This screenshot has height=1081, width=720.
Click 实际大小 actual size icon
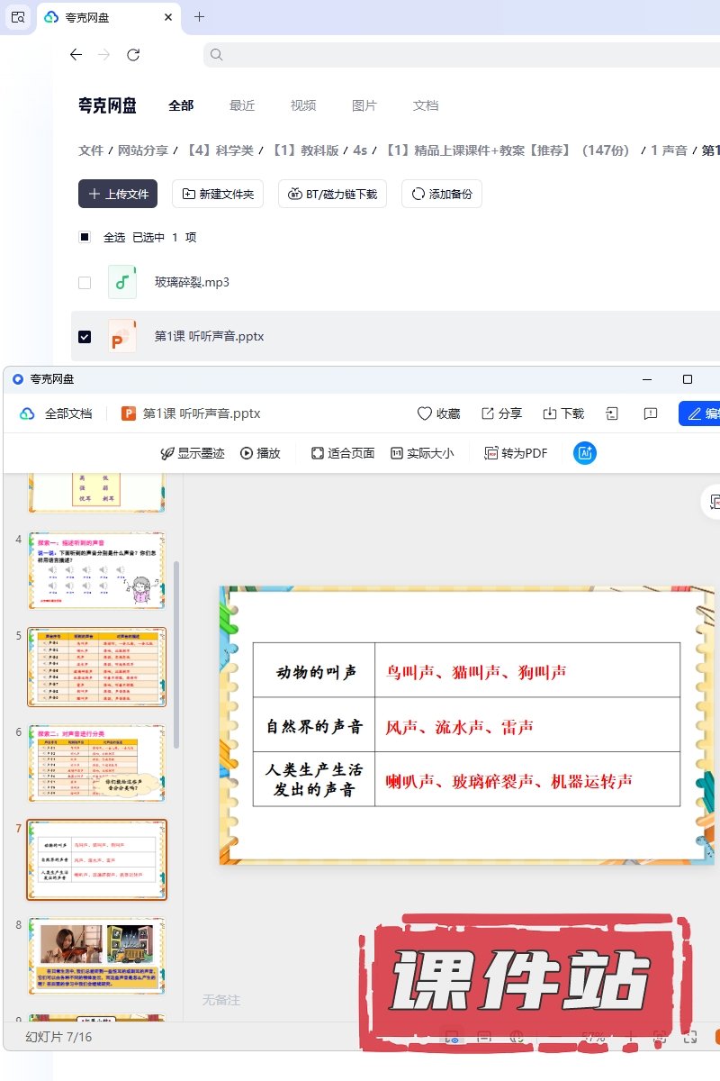[397, 453]
